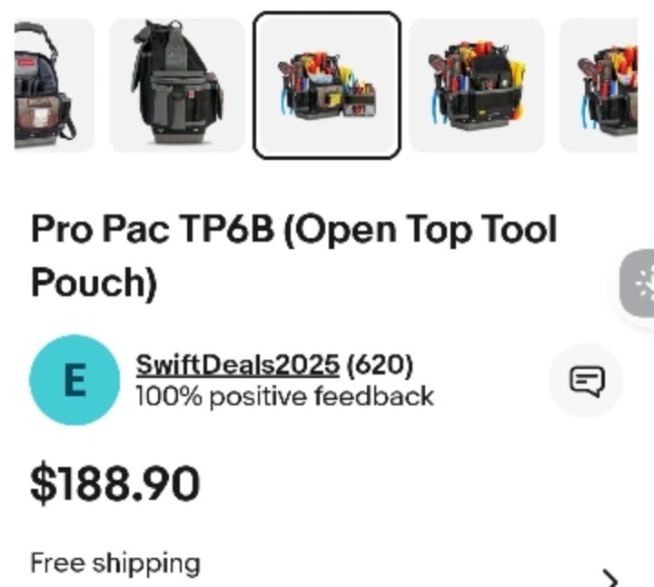This screenshot has height=587, width=654.
Task: View the seller's (620) feedback count
Action: coord(380,364)
